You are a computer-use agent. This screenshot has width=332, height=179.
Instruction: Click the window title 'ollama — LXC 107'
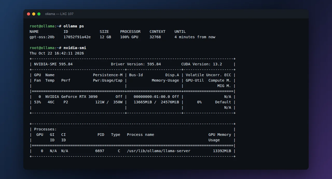coord(59,14)
